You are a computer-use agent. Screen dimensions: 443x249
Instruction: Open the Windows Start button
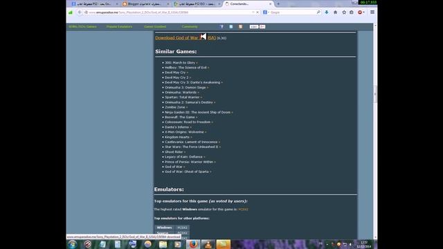72,244
